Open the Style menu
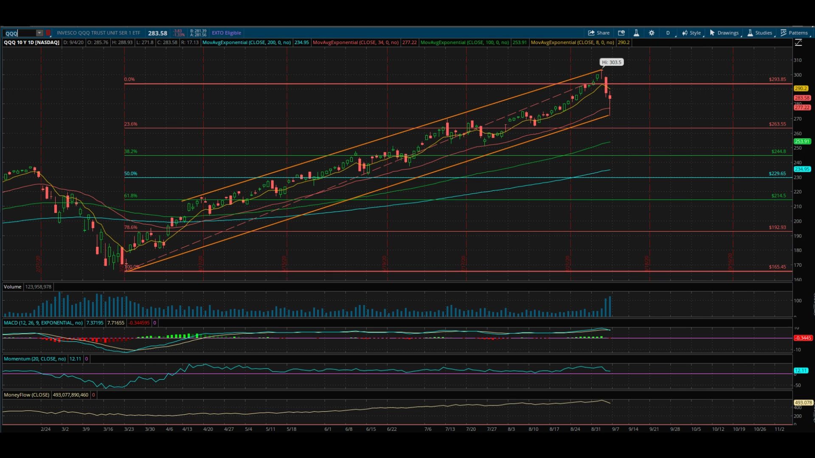 coord(691,33)
